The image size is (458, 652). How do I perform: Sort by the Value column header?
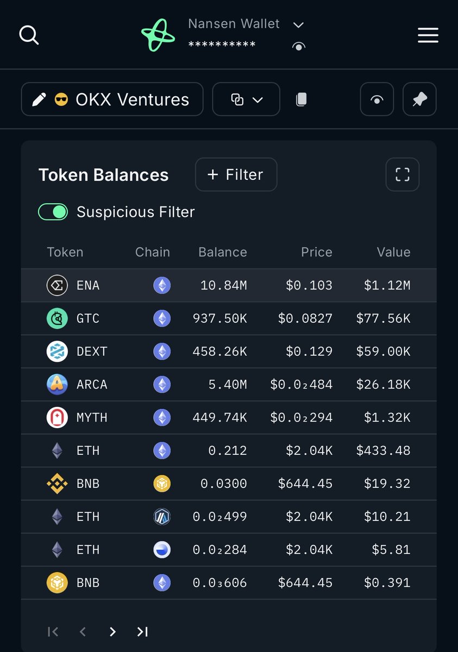pos(393,252)
